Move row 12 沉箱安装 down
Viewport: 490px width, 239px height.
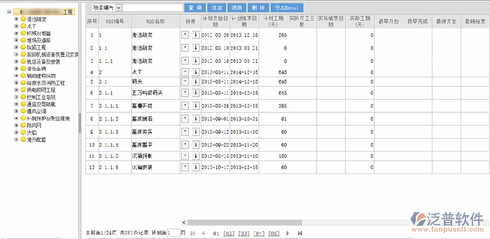[x=195, y=167]
